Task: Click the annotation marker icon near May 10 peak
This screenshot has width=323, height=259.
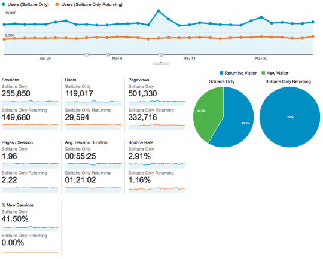Action: (161, 55)
